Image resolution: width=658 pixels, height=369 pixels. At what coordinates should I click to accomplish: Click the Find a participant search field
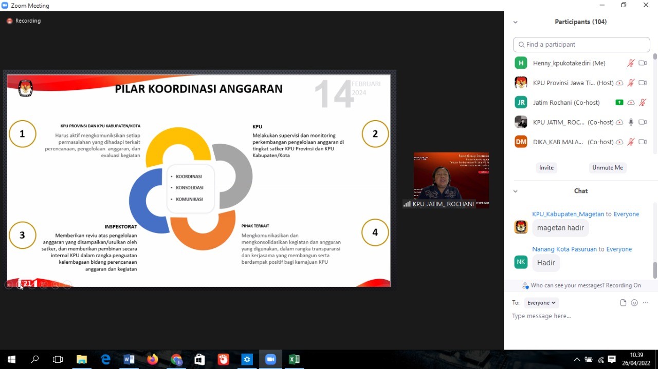tap(581, 45)
